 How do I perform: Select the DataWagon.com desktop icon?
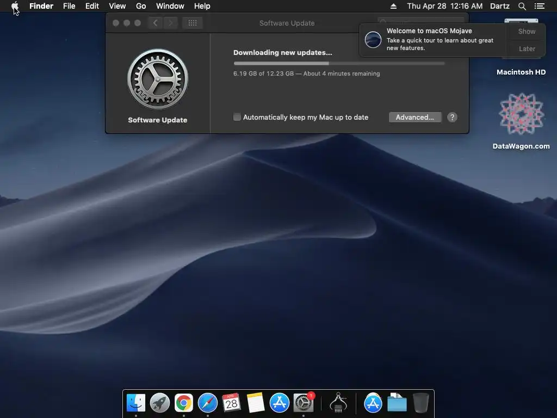tap(521, 114)
